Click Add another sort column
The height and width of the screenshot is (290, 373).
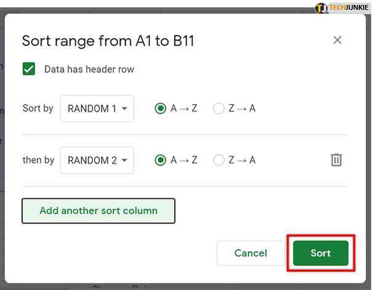click(x=98, y=211)
